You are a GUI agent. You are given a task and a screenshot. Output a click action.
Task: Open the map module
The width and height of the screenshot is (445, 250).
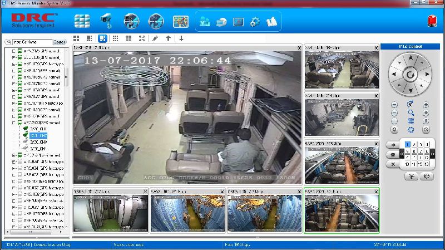181,22
